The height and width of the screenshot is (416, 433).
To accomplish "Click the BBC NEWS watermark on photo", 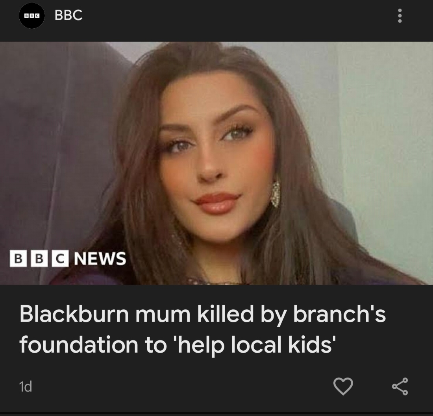I will [x=68, y=259].
